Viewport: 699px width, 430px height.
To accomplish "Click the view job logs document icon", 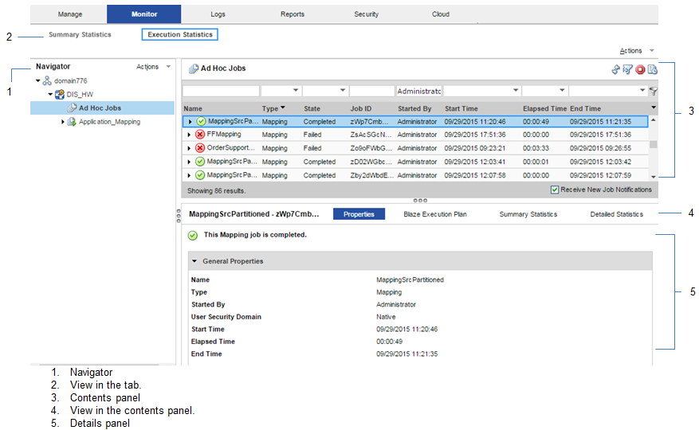I will click(653, 70).
